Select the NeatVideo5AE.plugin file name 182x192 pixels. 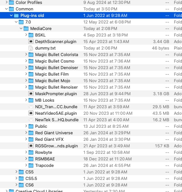[56, 113]
